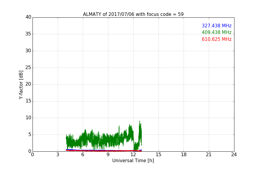The width and height of the screenshot is (260, 173).
Task: Click the x-axis tick label '18'
Action: pos(184,155)
